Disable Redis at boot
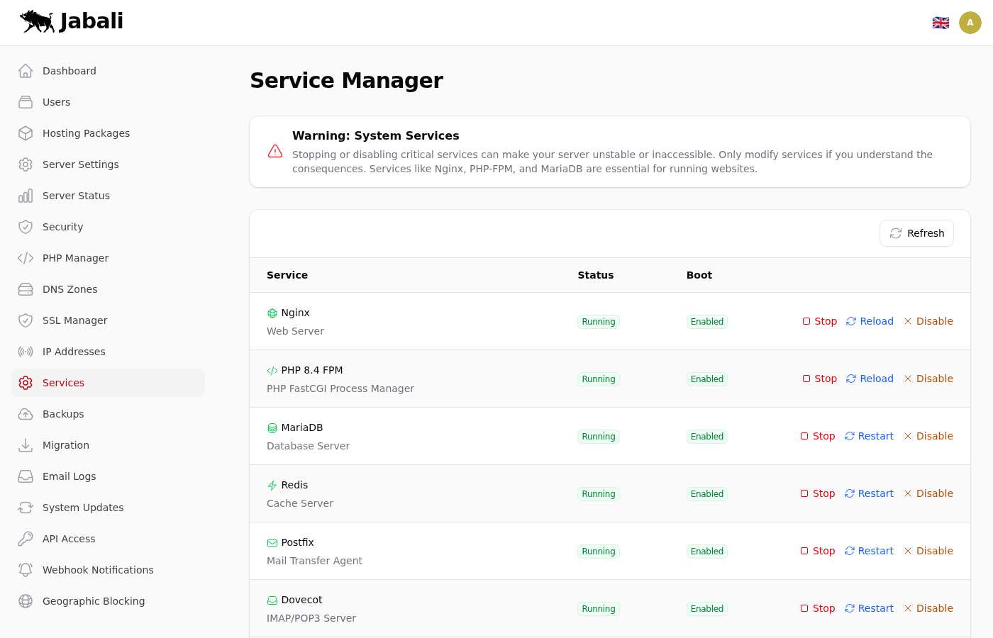 pos(928,493)
